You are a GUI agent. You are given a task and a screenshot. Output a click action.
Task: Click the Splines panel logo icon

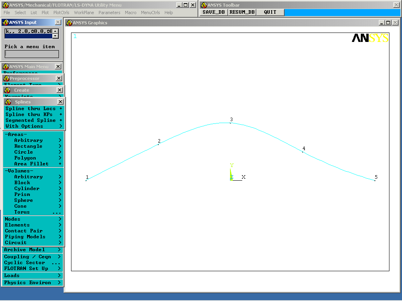pyautogui.click(x=8, y=102)
